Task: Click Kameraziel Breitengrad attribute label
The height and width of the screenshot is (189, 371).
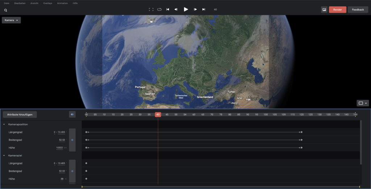Action: 15,171
